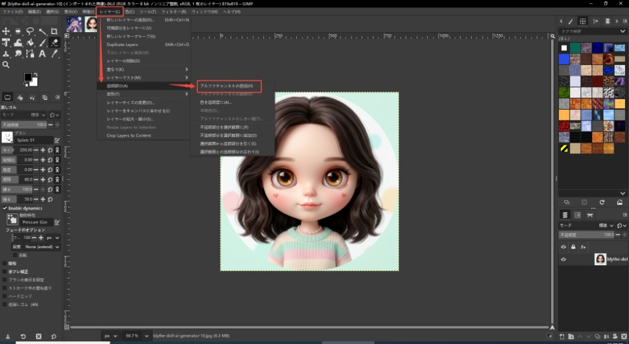
Task: Hide the blythe-doll layer with eye icon
Action: 563,260
